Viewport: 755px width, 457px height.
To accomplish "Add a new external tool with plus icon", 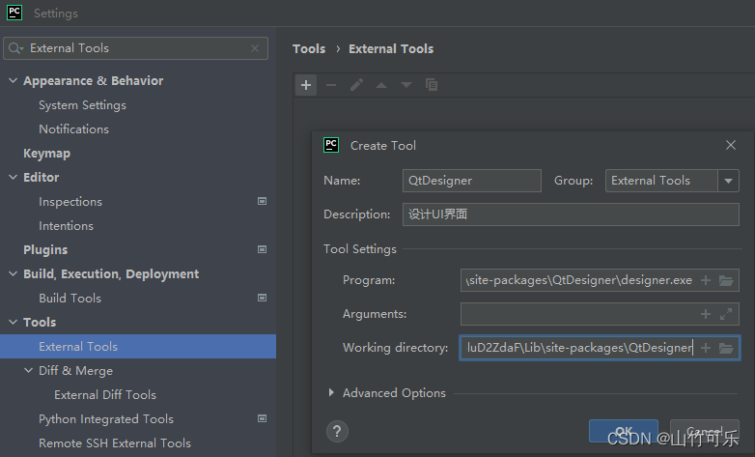I will [x=306, y=85].
